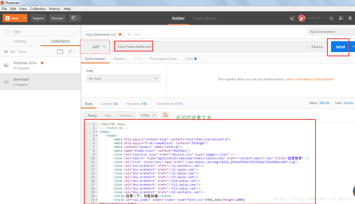
Task: Click the plus icon on New button
Action: pos(8,18)
